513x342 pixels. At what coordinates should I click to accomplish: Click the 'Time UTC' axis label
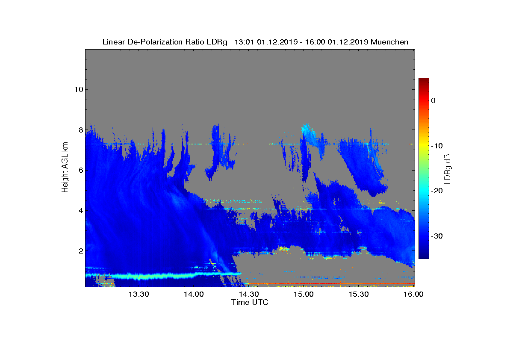(x=250, y=302)
